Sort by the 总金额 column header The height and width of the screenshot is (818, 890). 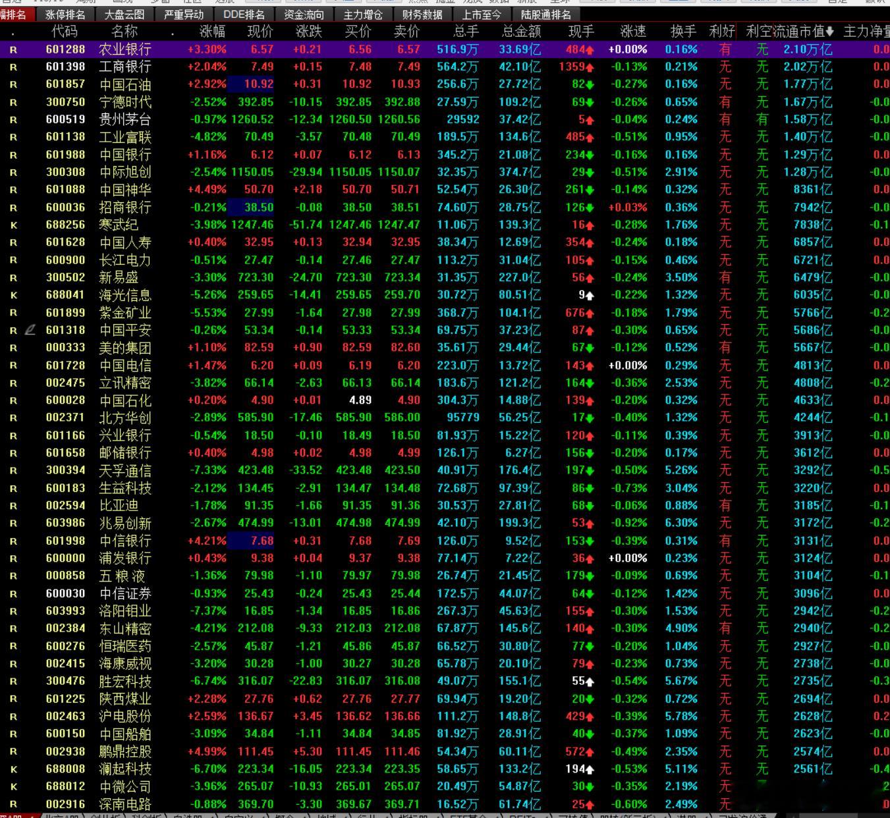click(x=521, y=32)
